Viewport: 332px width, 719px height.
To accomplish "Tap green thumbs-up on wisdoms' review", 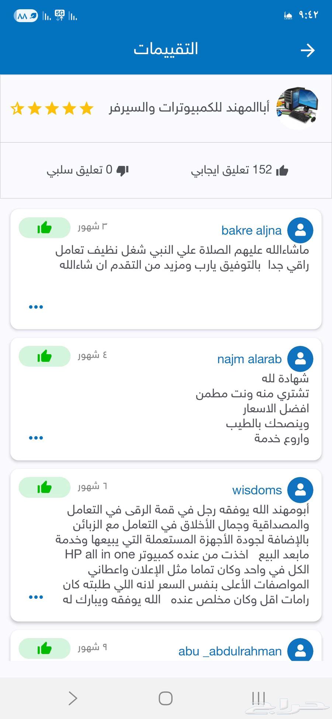I will click(x=44, y=487).
